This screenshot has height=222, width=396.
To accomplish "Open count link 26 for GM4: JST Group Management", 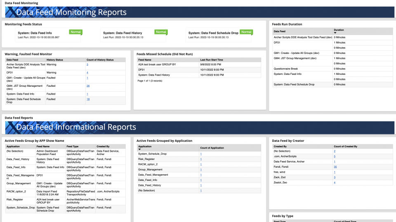I will [x=88, y=86].
